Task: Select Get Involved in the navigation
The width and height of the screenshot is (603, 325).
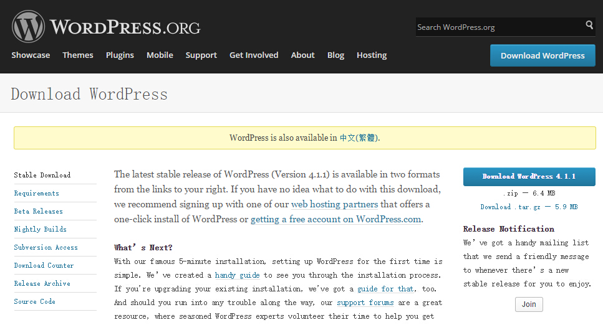Action: click(x=254, y=55)
